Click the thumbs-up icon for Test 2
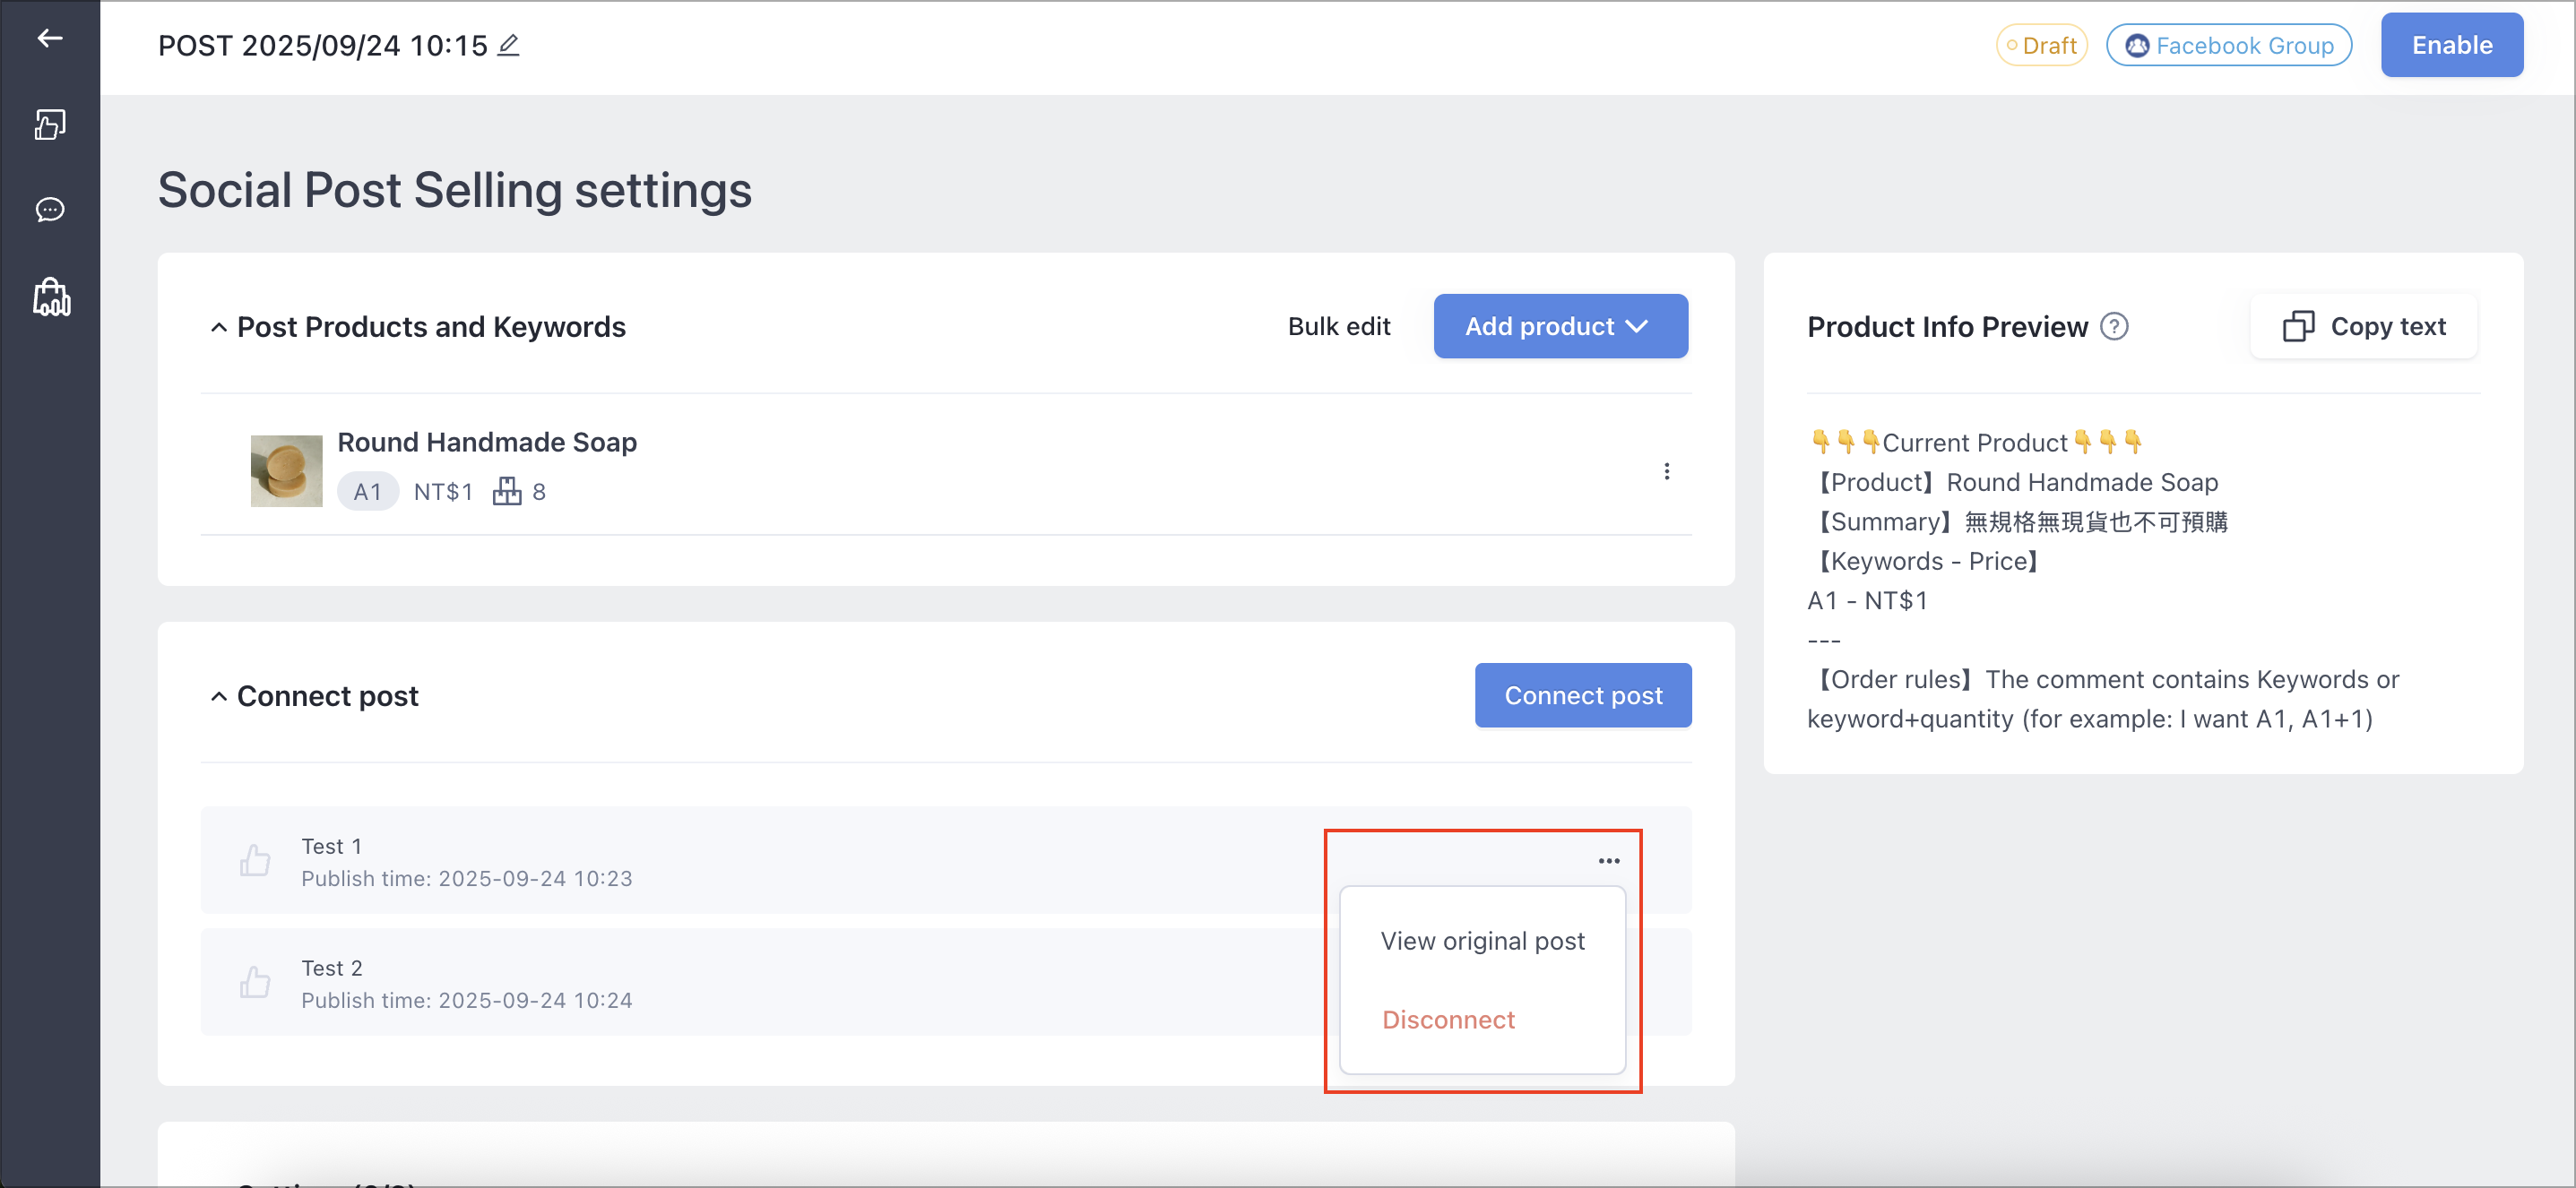2576x1188 pixels. coord(255,982)
